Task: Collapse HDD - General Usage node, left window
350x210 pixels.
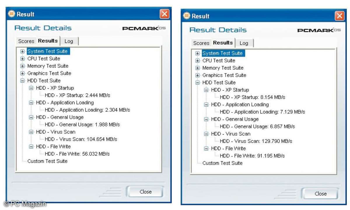Action: click(x=31, y=117)
